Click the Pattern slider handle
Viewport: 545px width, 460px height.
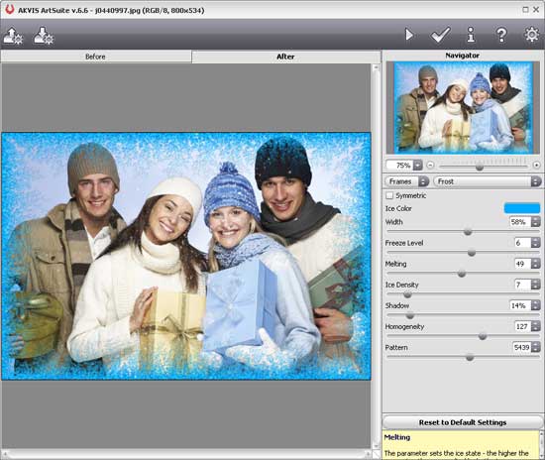(x=470, y=357)
